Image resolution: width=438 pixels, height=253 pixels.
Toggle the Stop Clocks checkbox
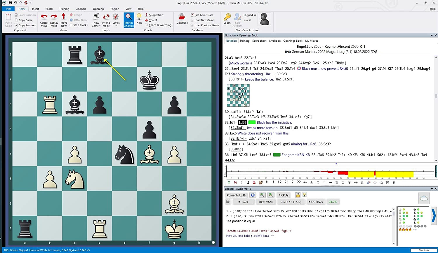tap(71, 25)
